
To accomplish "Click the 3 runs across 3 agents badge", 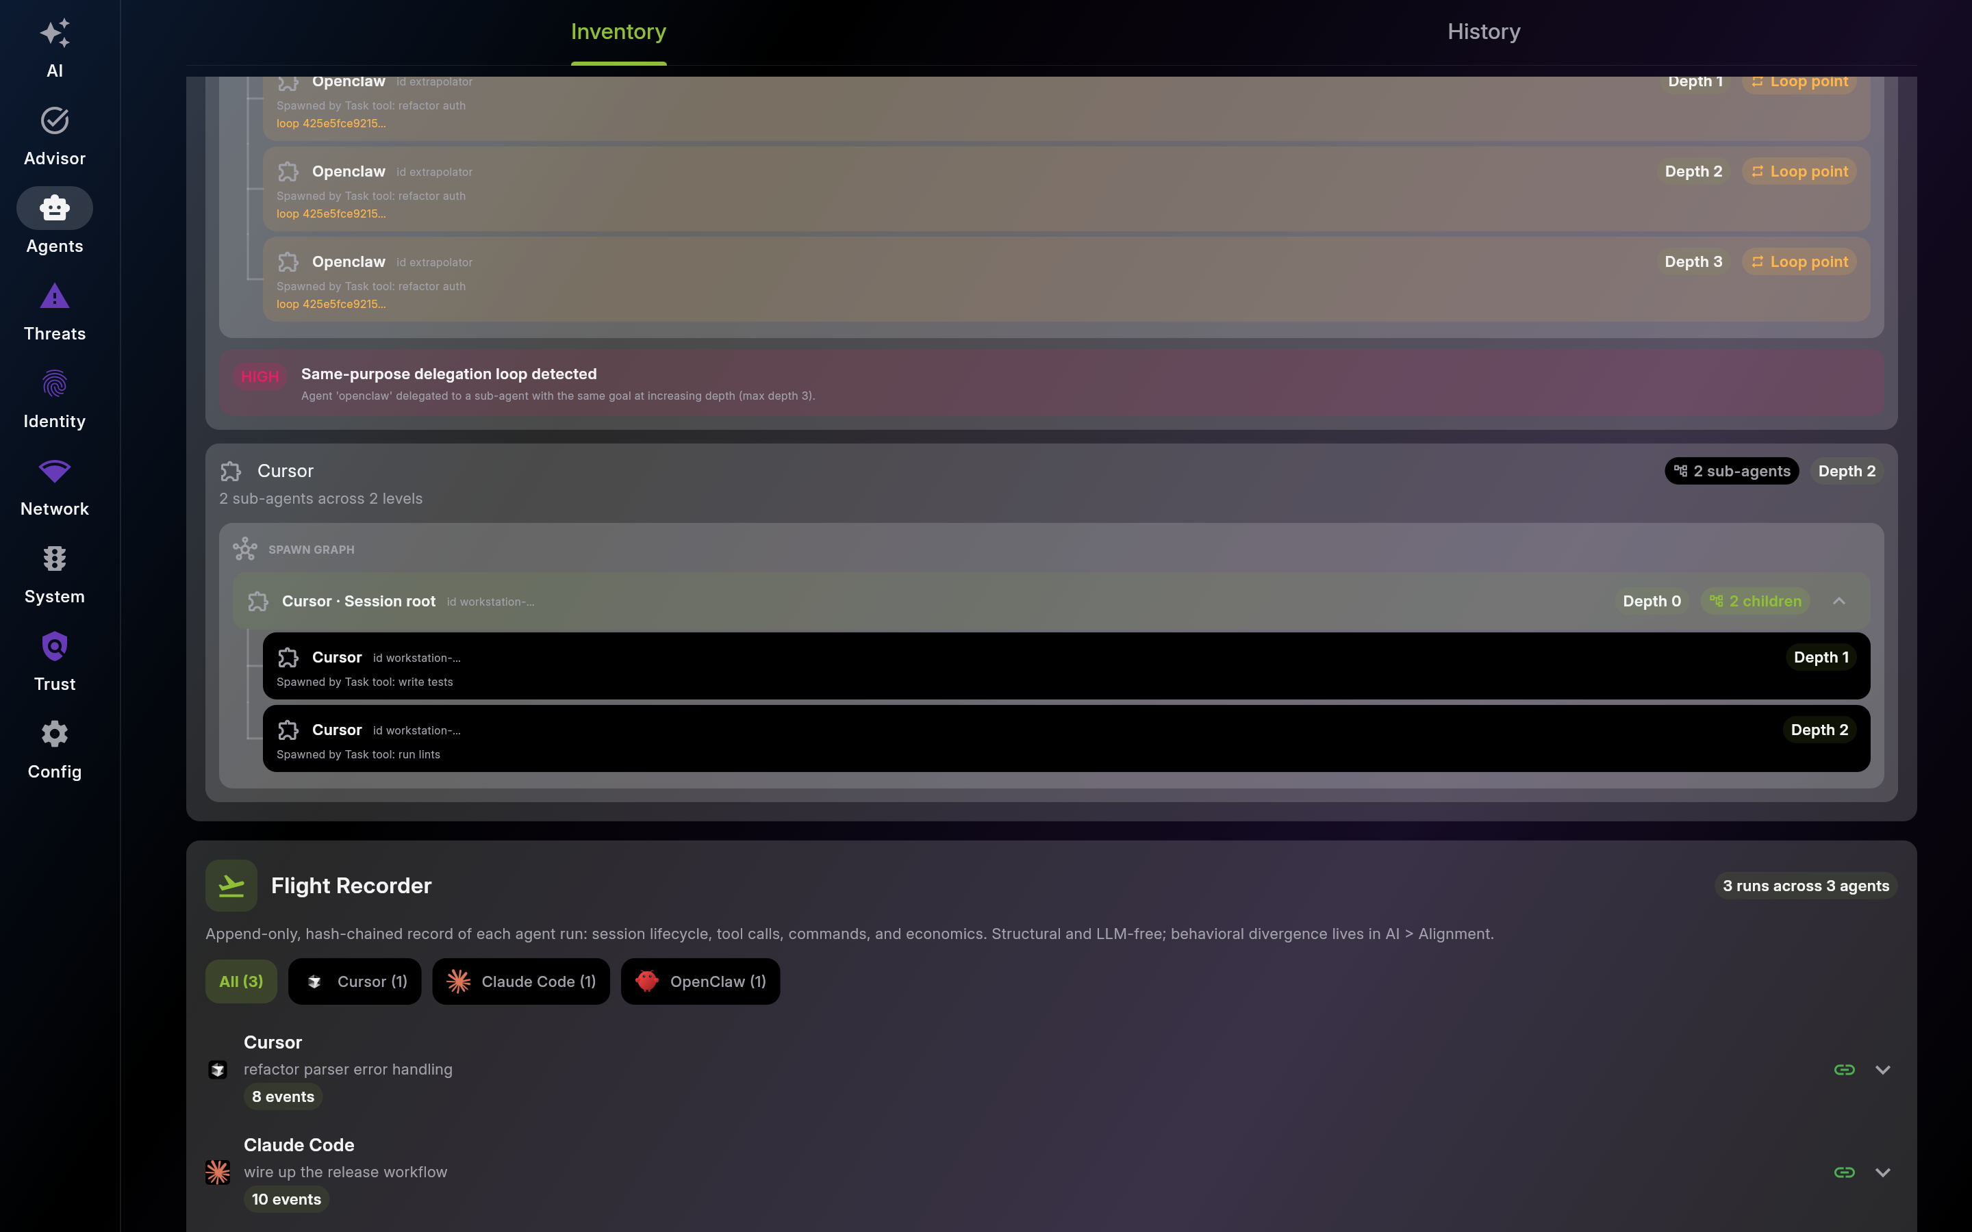I will (x=1806, y=886).
